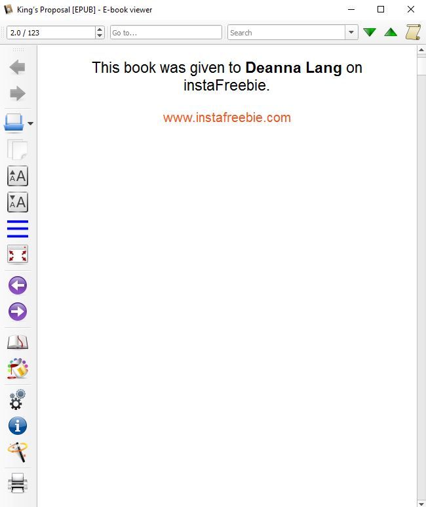Print the ebook with printer icon
The height and width of the screenshot is (507, 426).
[18, 483]
